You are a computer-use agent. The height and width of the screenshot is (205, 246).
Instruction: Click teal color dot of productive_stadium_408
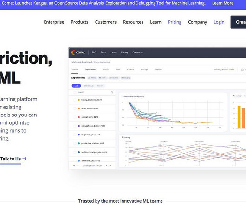tap(79, 143)
